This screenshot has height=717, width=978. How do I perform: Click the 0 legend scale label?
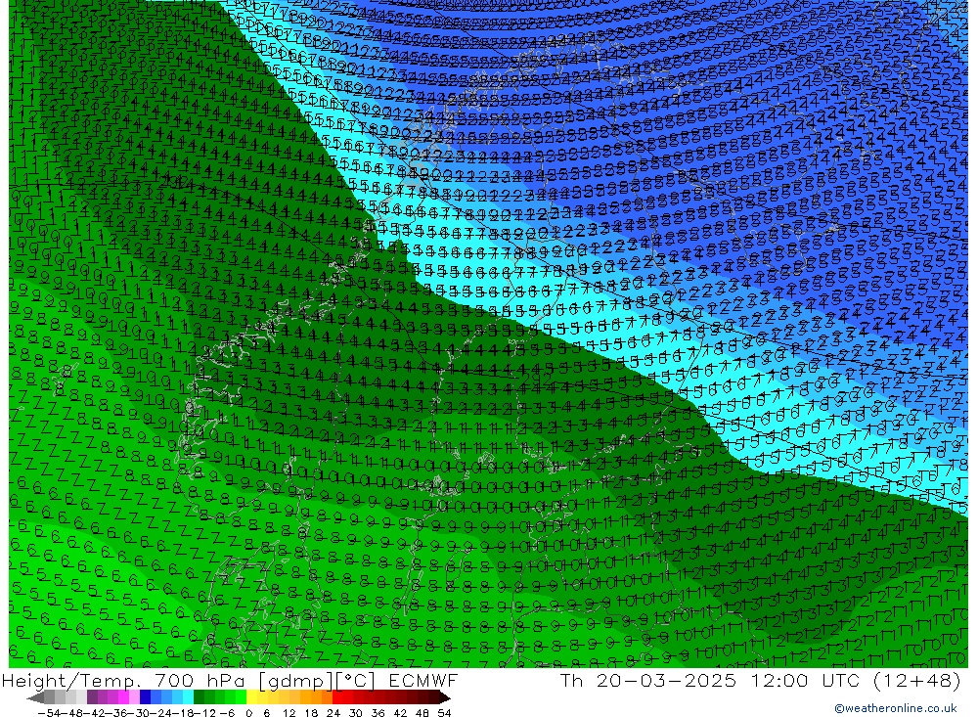coord(248,713)
